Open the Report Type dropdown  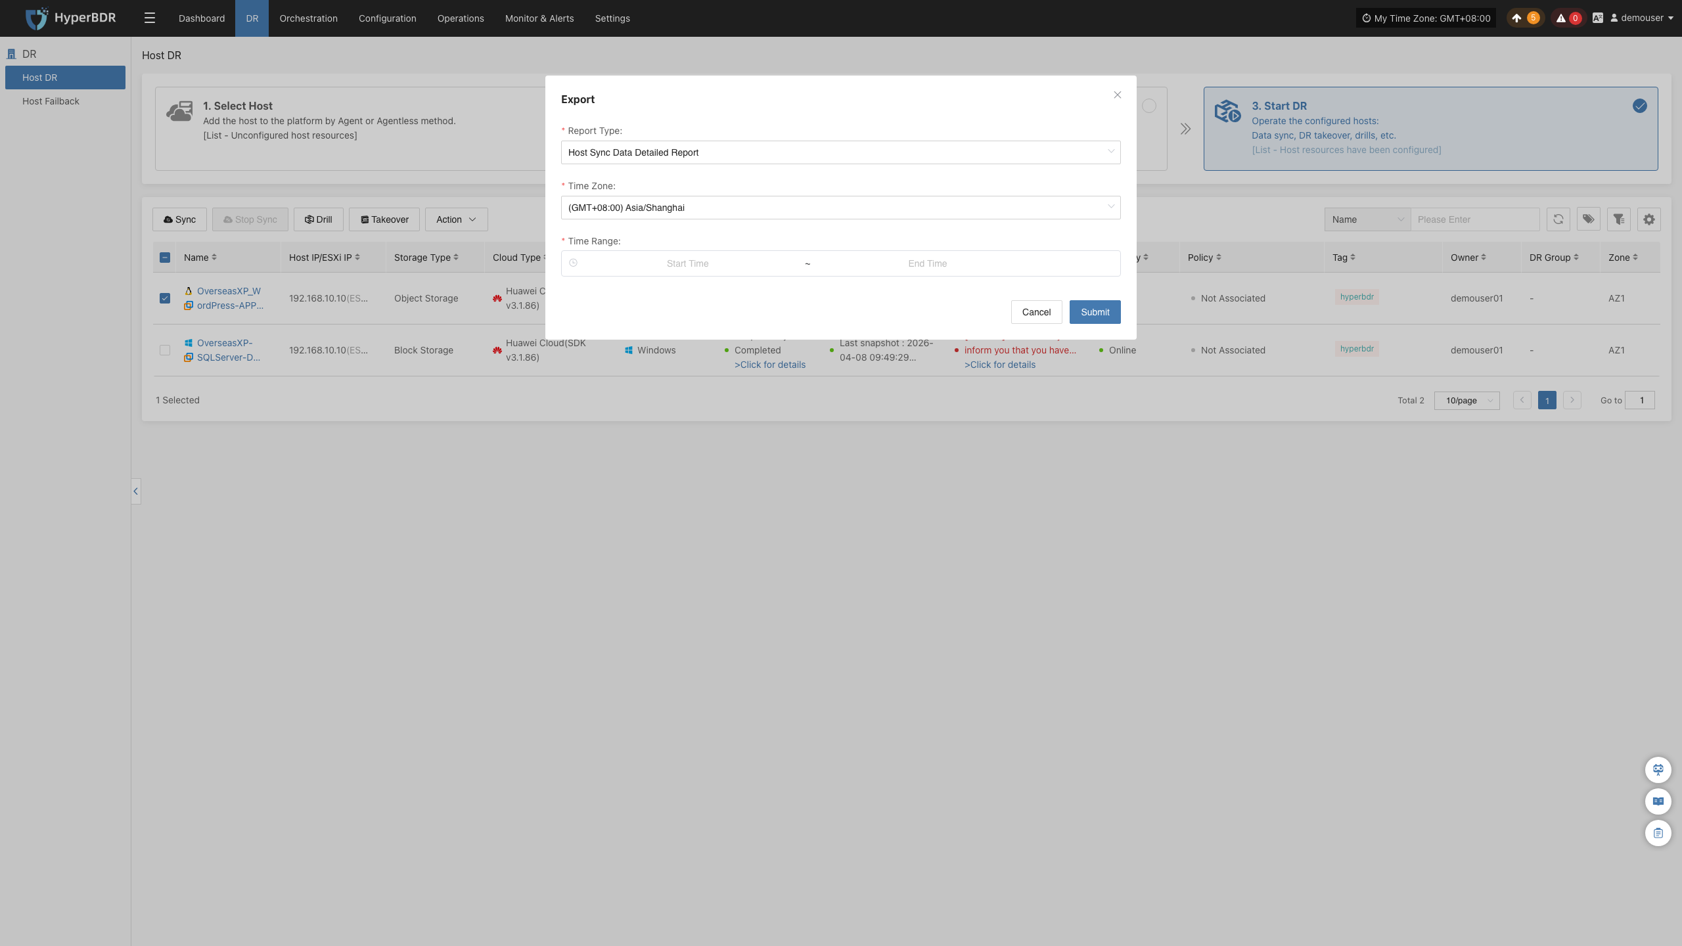[841, 152]
